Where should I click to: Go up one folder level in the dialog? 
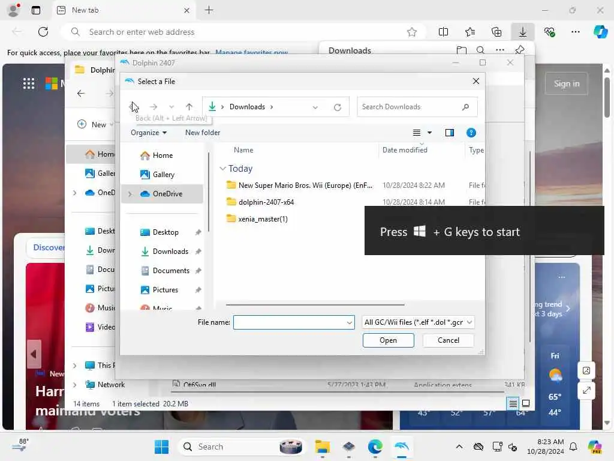point(189,107)
